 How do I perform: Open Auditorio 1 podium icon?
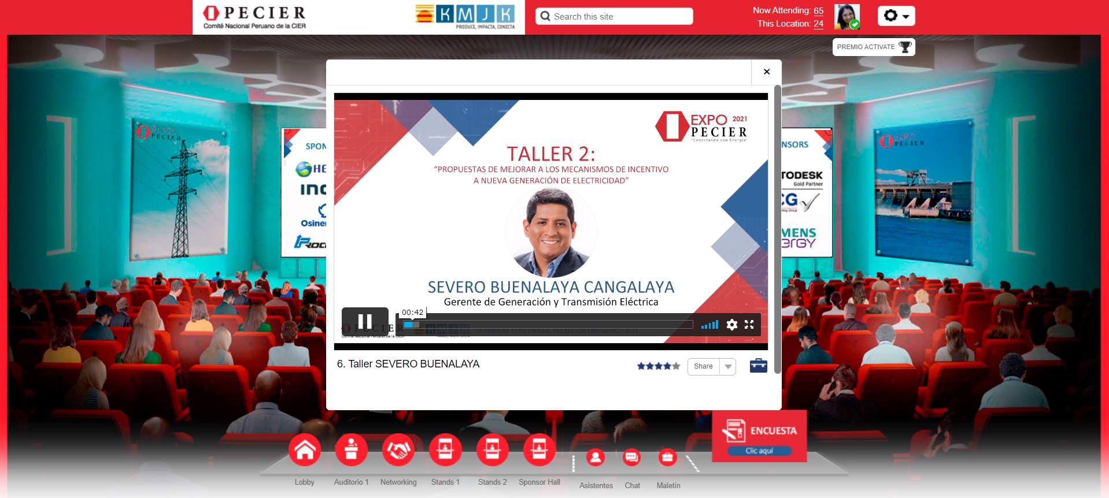click(x=352, y=449)
